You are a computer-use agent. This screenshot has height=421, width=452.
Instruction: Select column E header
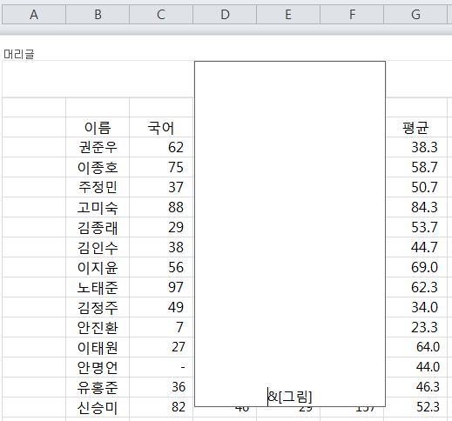click(x=288, y=15)
